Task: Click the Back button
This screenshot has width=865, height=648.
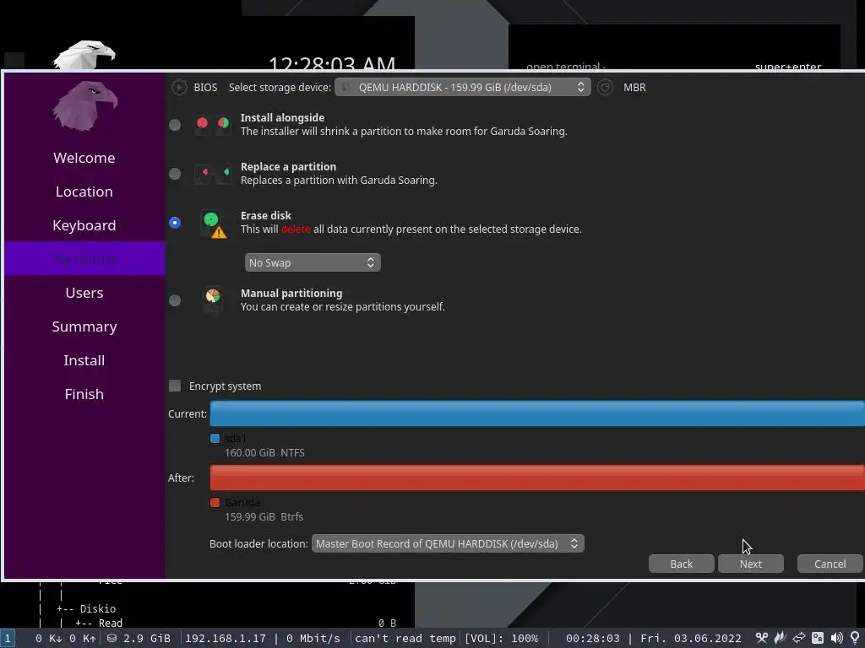Action: pyautogui.click(x=682, y=564)
